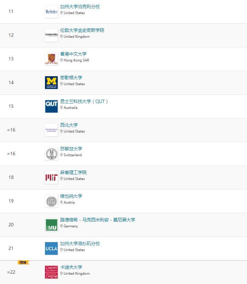Click the blue UCLA logo
This screenshot has height=284, width=247.
51,249
